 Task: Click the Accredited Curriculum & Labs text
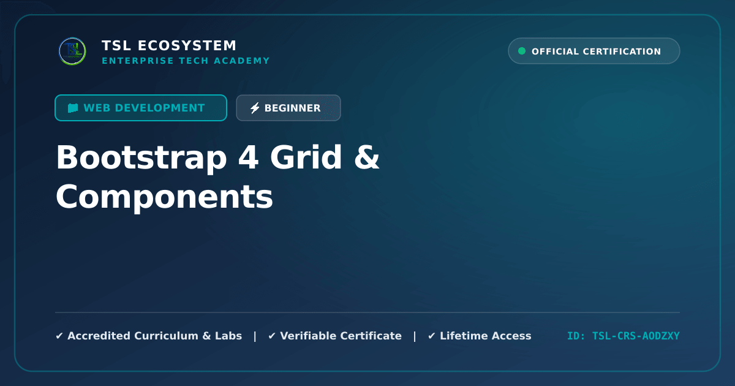point(154,336)
